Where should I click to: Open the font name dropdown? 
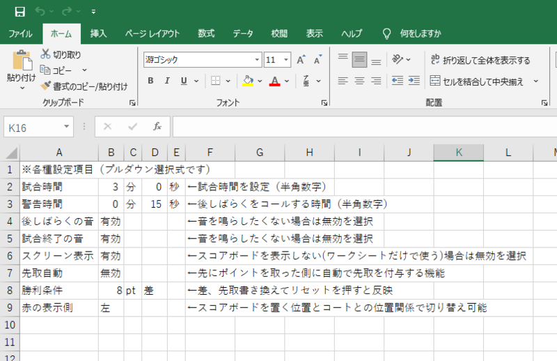257,60
